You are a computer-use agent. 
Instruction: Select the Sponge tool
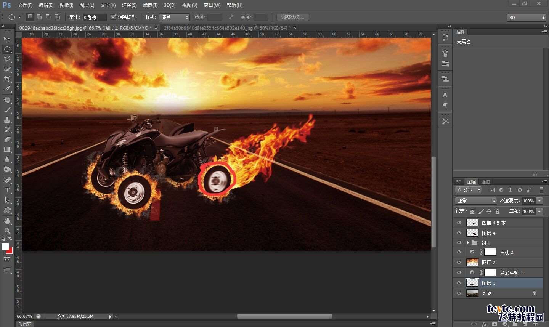coord(7,169)
